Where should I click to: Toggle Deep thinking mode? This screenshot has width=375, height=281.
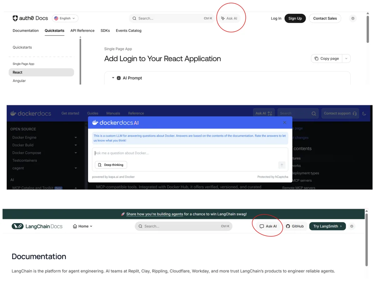[111, 165]
